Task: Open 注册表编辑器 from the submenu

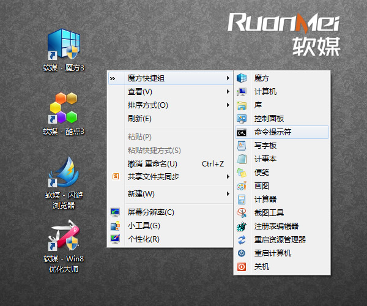Action: click(x=282, y=226)
